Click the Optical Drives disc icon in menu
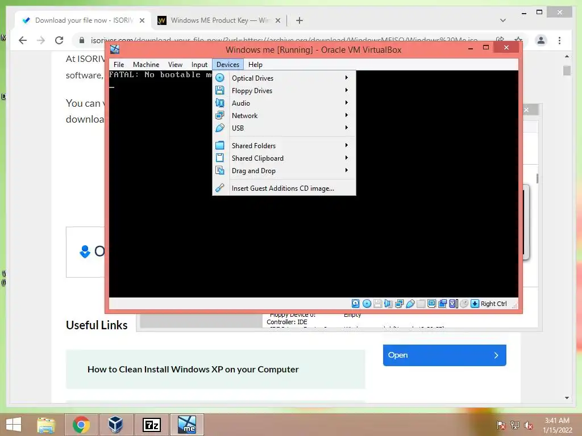The width and height of the screenshot is (582, 436). pyautogui.click(x=220, y=78)
